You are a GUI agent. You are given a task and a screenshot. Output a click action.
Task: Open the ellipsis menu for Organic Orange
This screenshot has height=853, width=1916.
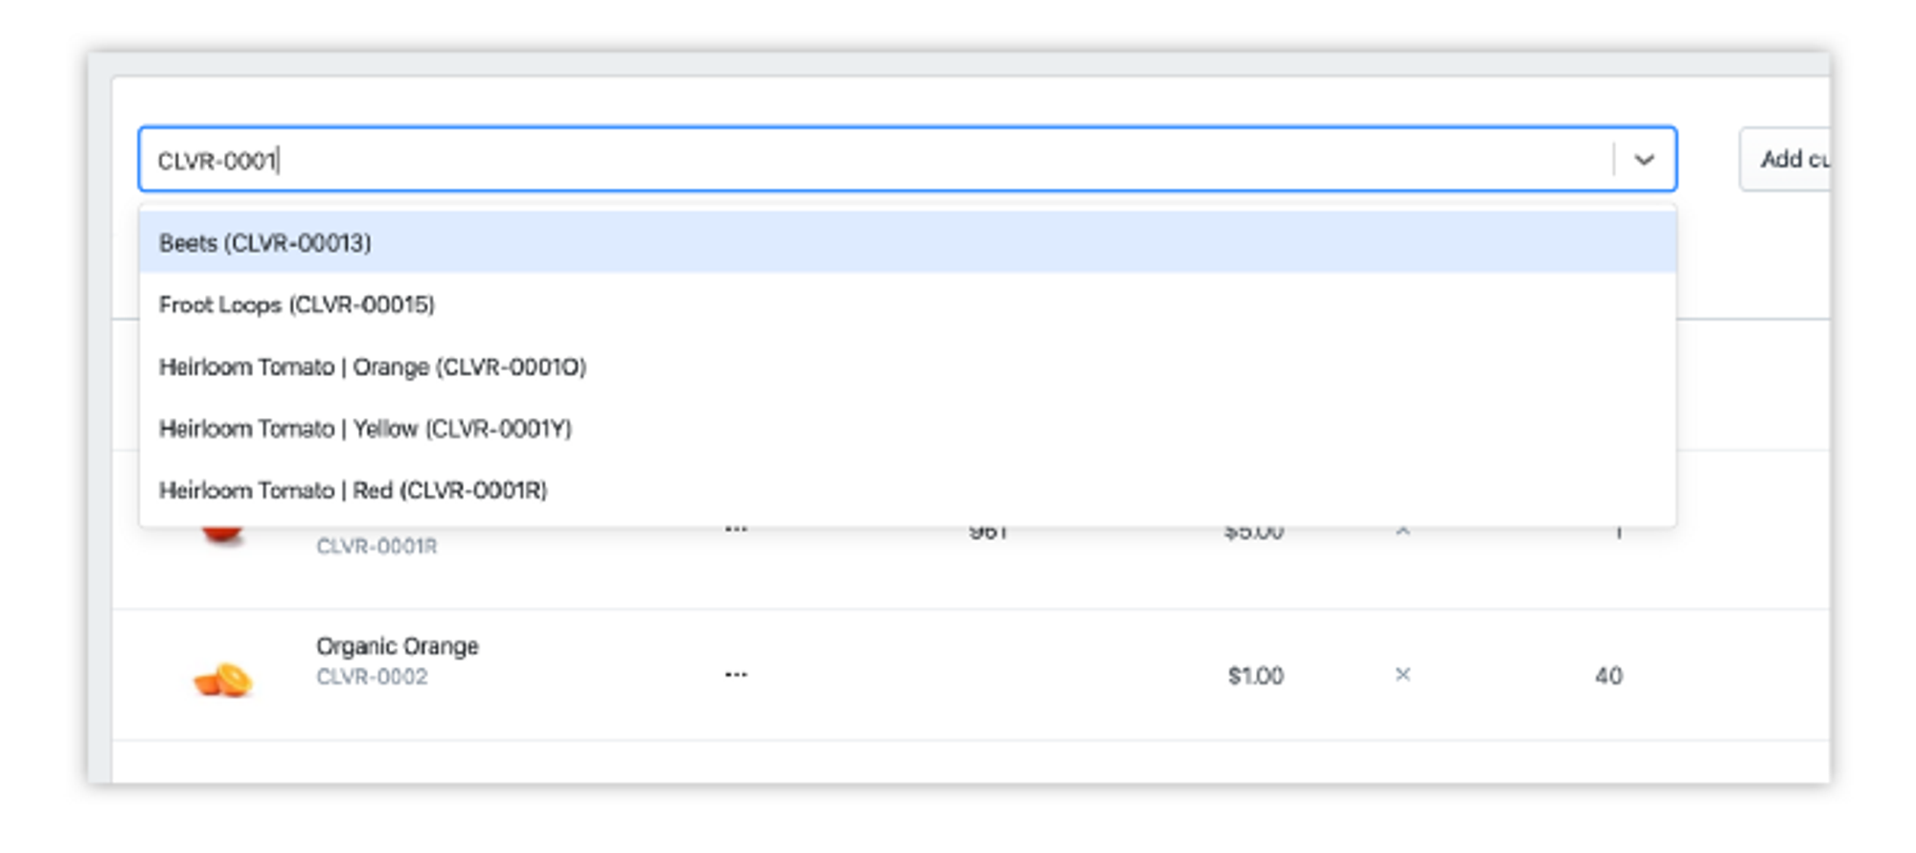click(x=736, y=675)
